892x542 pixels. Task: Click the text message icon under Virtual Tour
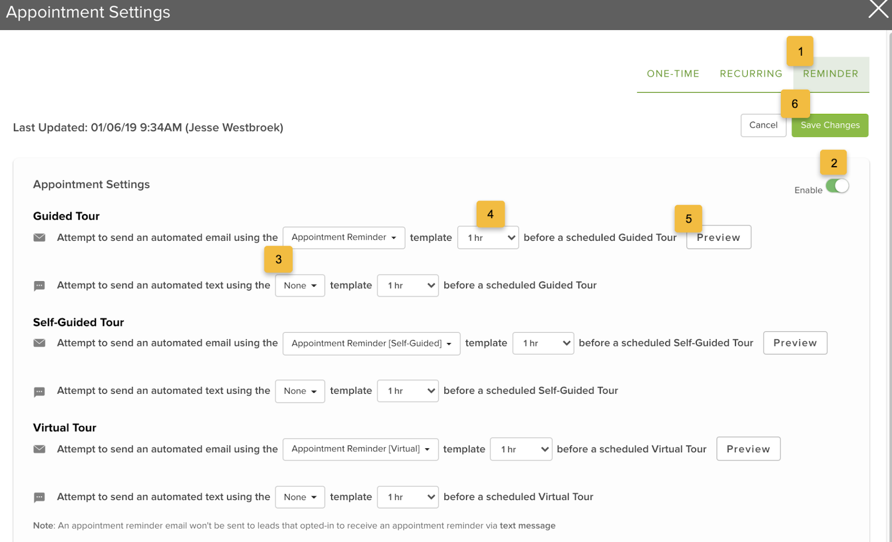[39, 497]
